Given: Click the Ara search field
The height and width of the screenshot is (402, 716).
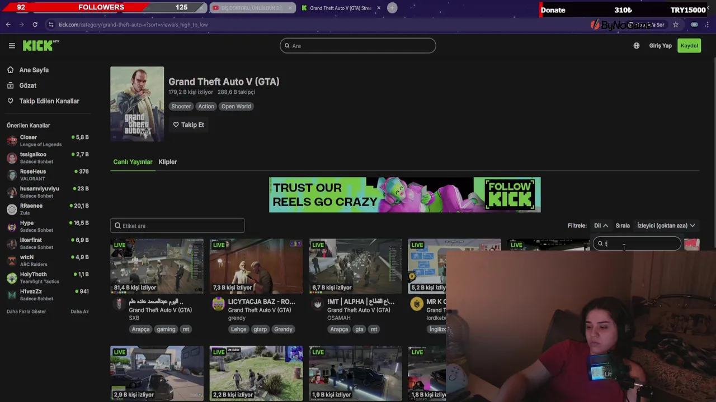Looking at the screenshot, I should tap(358, 46).
